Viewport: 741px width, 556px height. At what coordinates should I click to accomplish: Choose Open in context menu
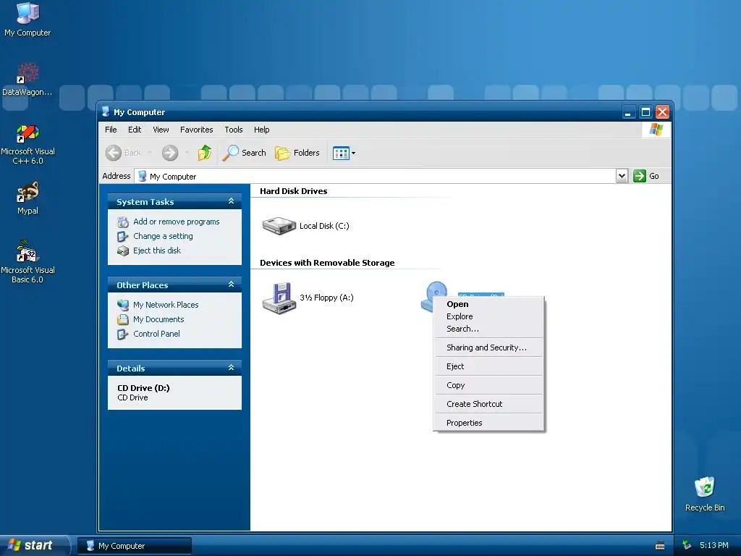coord(488,304)
